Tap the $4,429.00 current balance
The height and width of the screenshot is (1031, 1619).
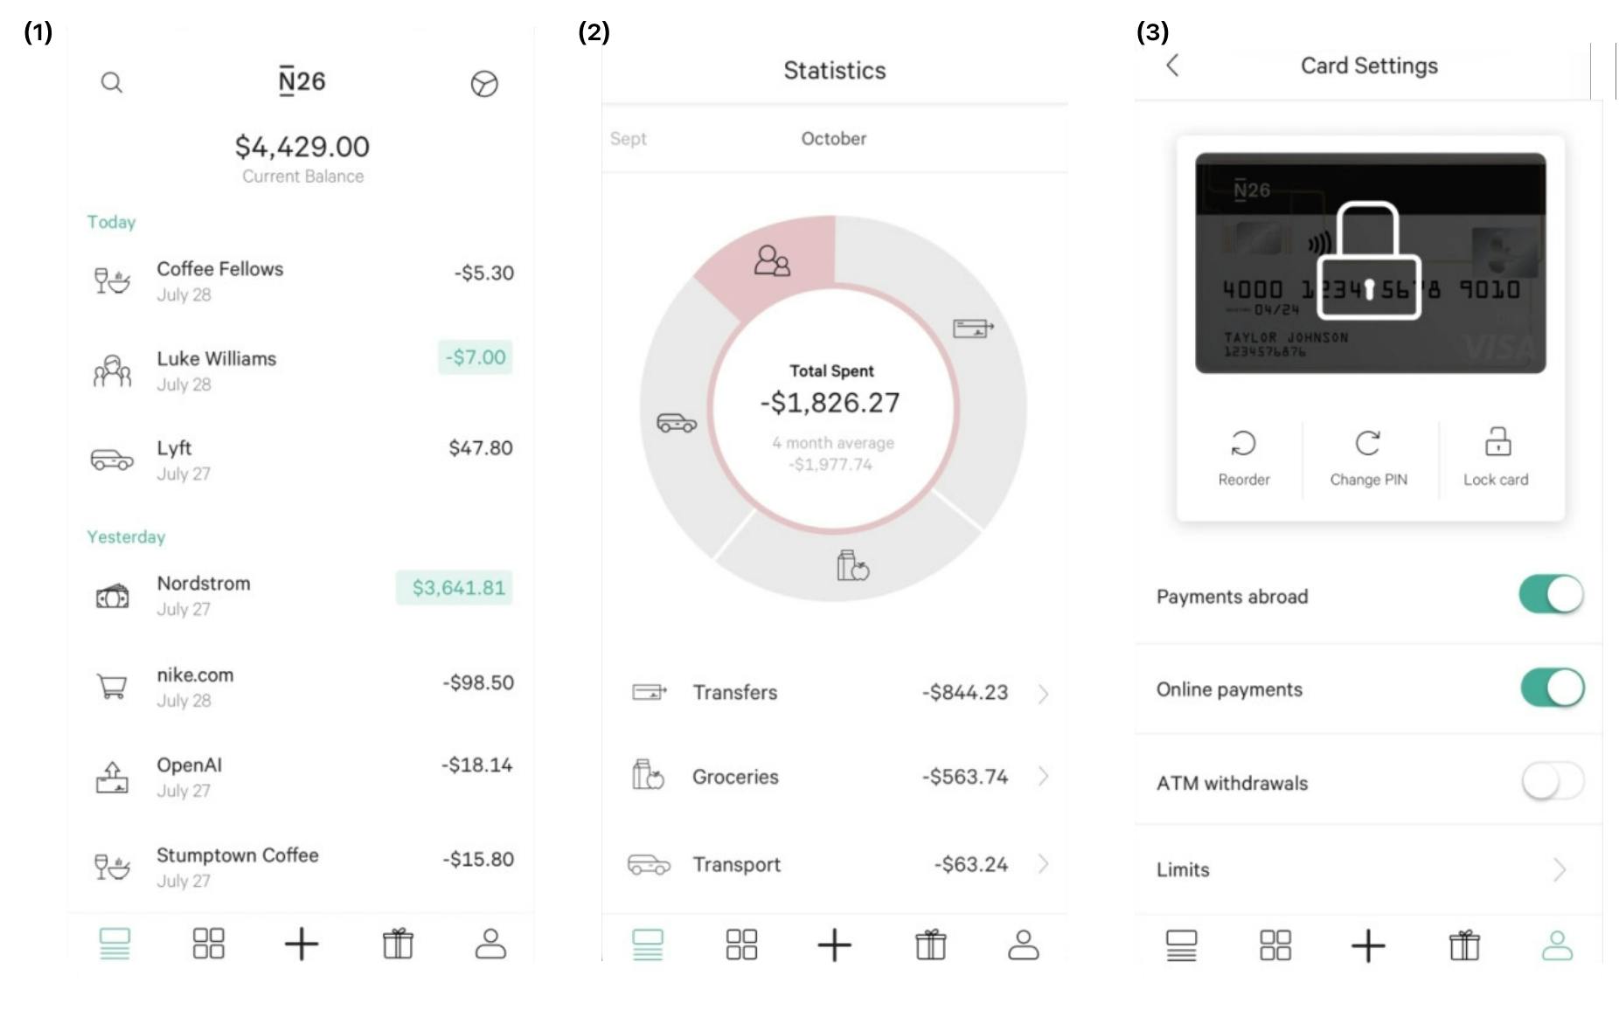302,146
